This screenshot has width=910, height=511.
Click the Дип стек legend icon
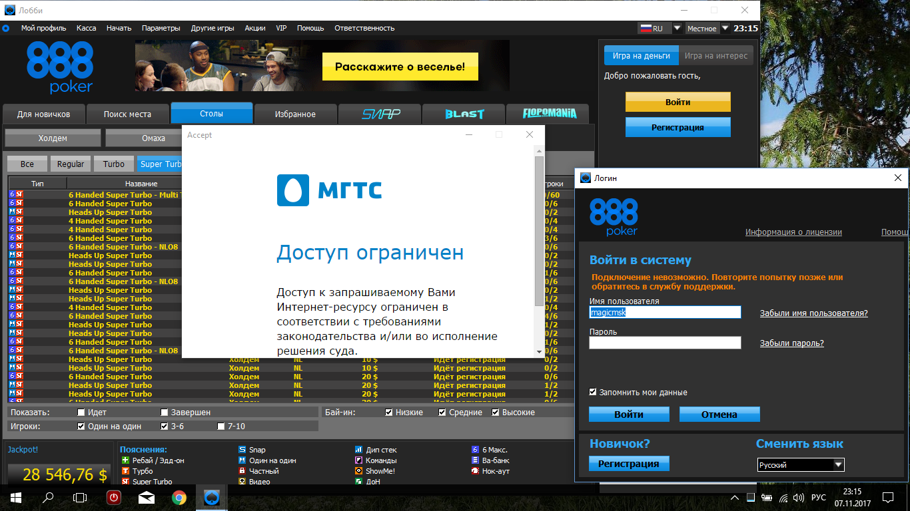[x=358, y=449]
